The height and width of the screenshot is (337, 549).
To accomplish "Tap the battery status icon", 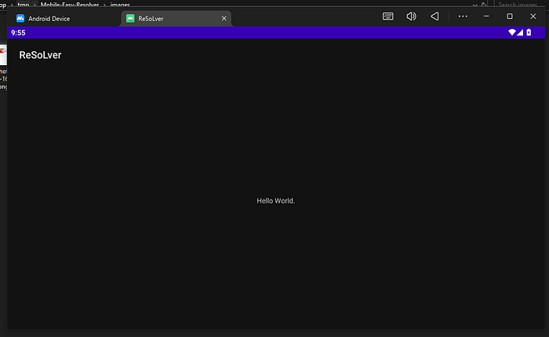I will (529, 32).
